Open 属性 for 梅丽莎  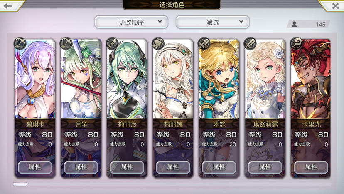[127, 167]
